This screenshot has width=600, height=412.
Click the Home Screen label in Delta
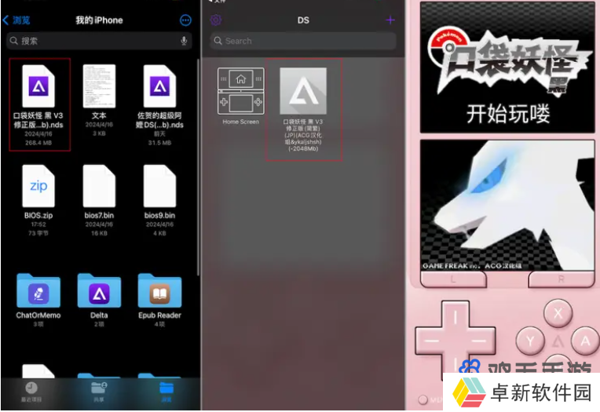(240, 122)
